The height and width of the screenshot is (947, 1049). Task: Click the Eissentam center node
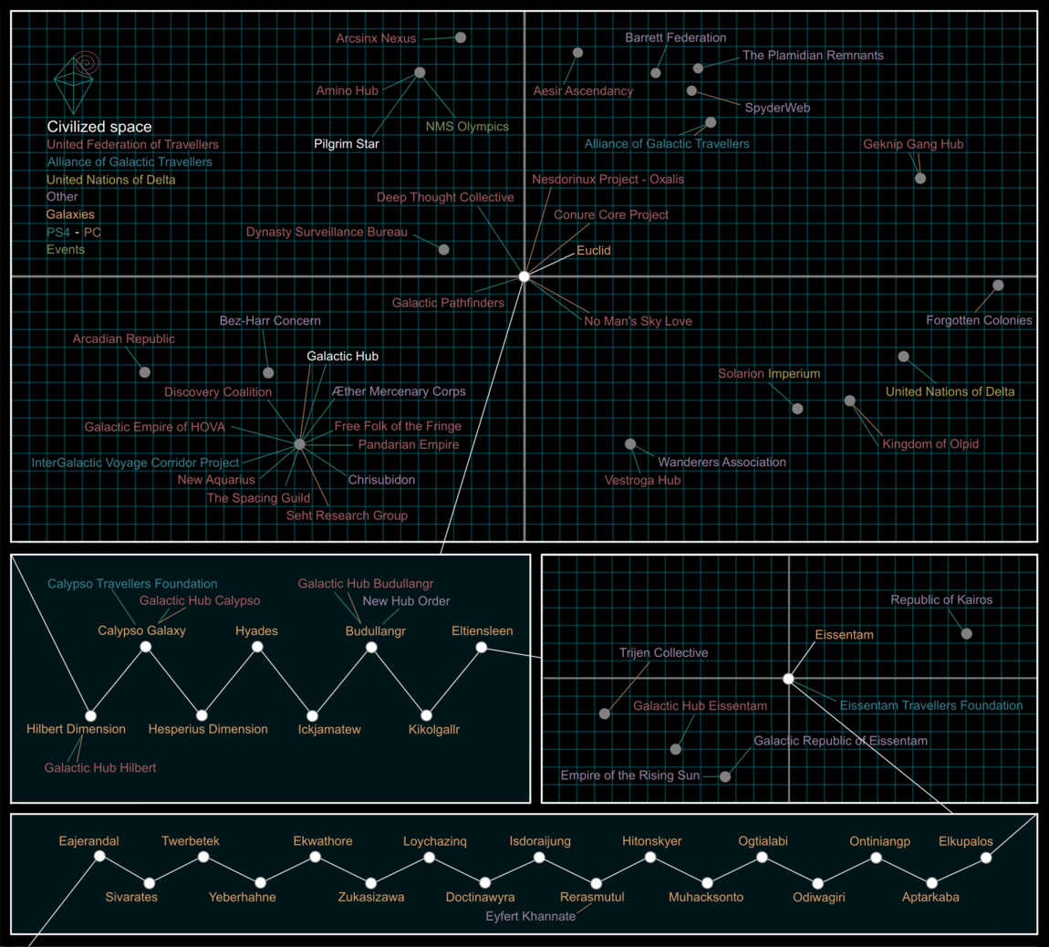pos(789,679)
